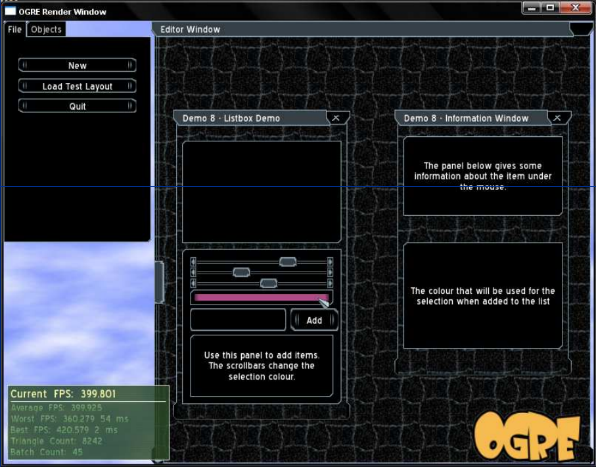The width and height of the screenshot is (596, 467).
Task: Click left arrow of top colour scrollbar
Action: [193, 262]
